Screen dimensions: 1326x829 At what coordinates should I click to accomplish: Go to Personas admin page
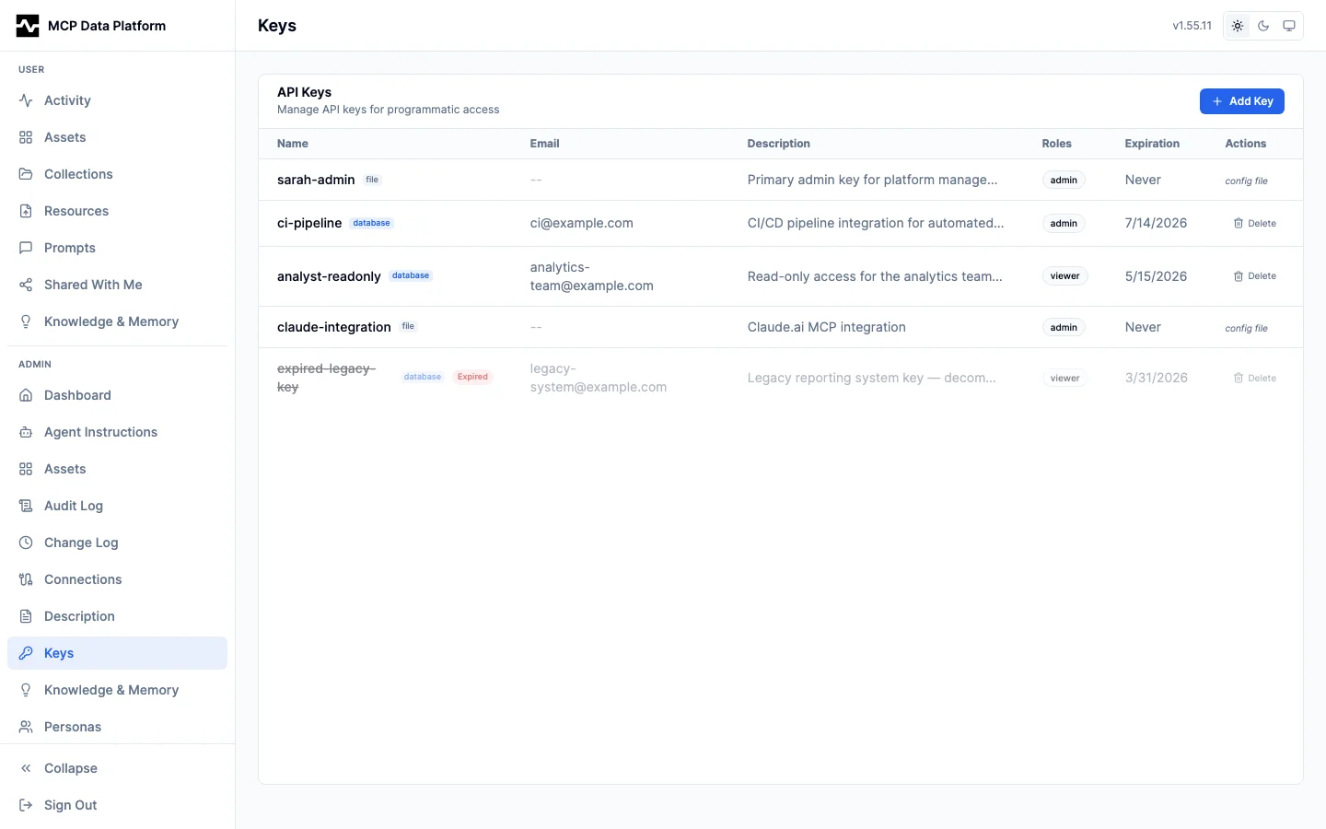(73, 727)
